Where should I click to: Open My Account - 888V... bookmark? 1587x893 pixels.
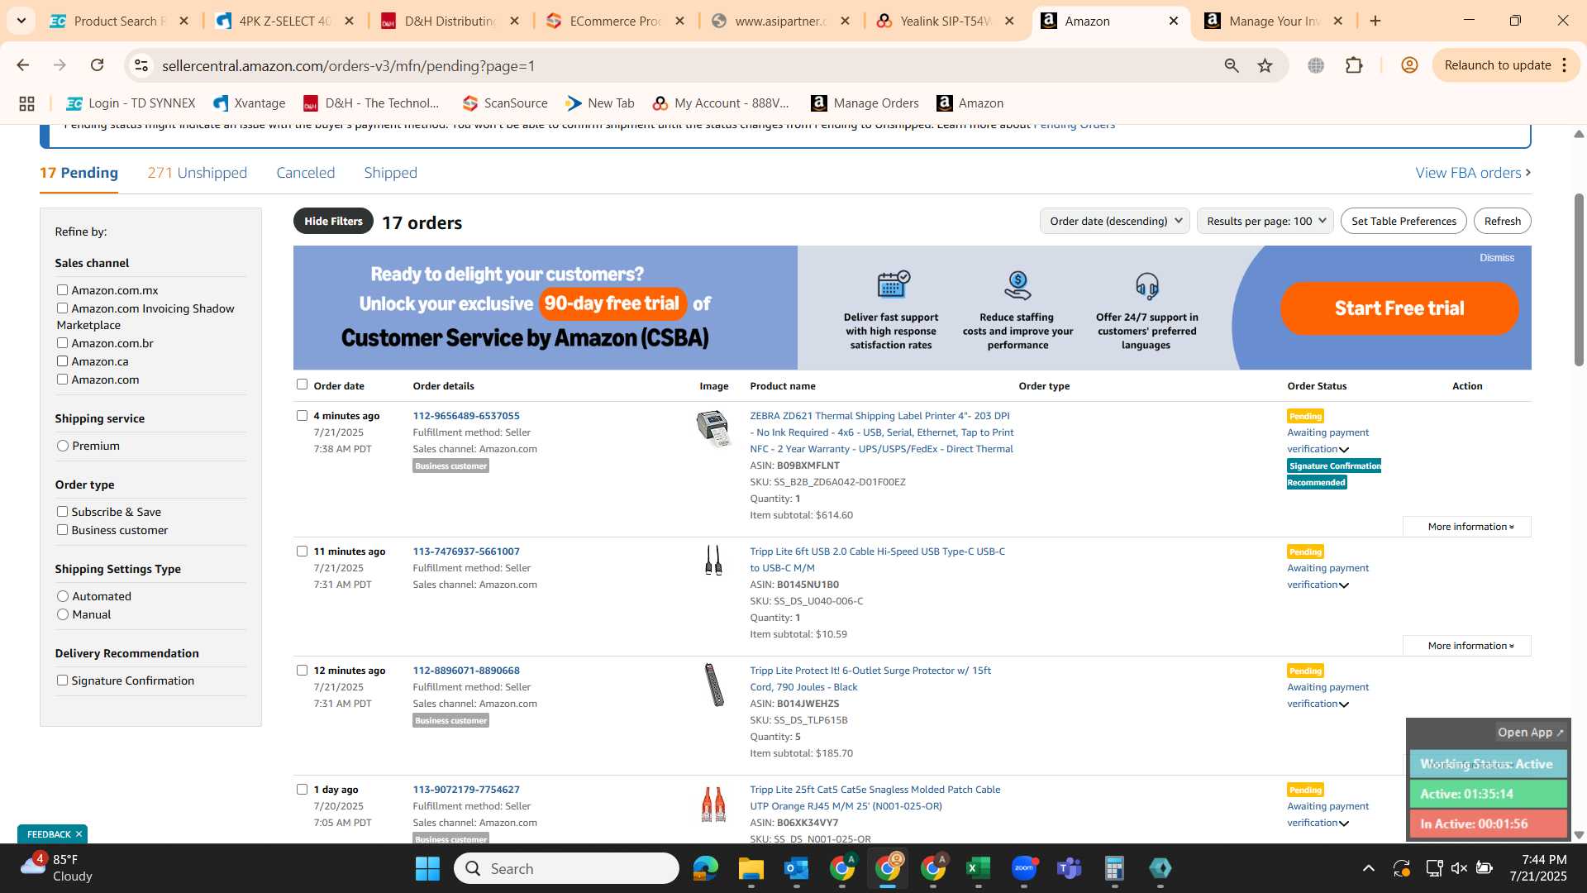point(722,103)
